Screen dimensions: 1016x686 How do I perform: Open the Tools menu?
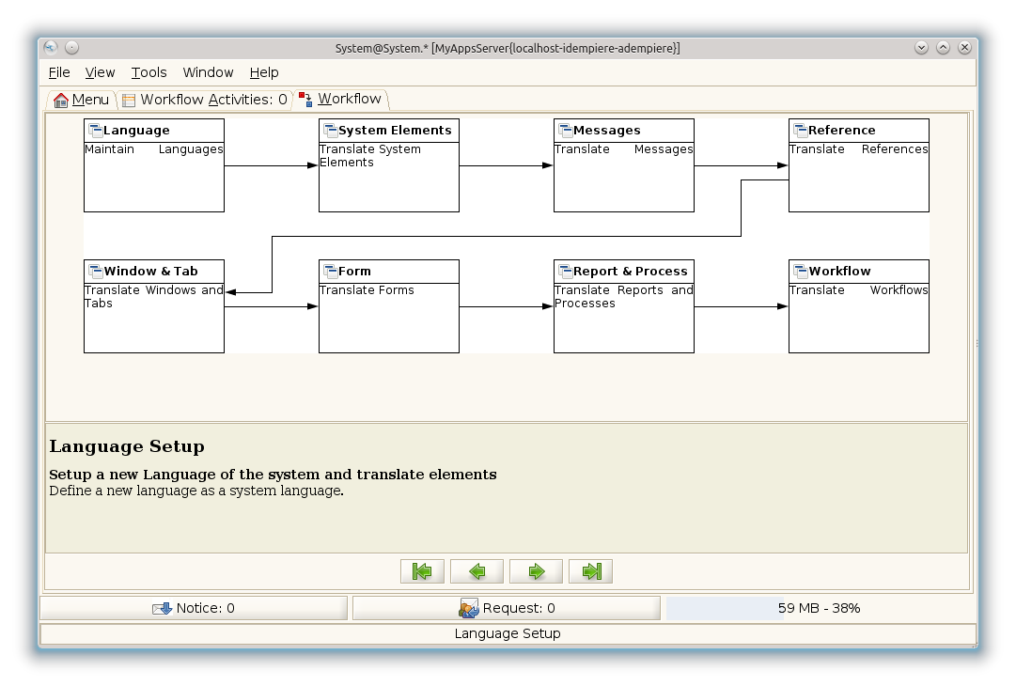tap(148, 72)
